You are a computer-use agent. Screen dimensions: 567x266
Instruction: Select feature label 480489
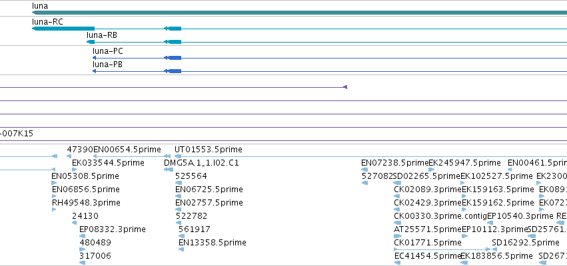pyautogui.click(x=95, y=243)
